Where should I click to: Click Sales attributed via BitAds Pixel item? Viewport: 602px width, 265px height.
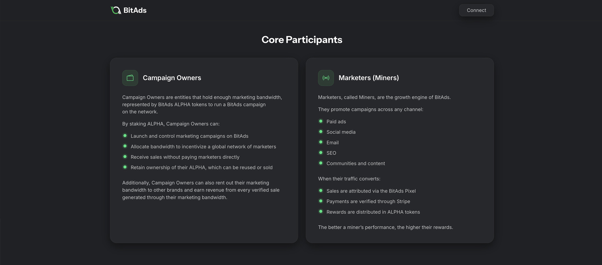tap(371, 191)
